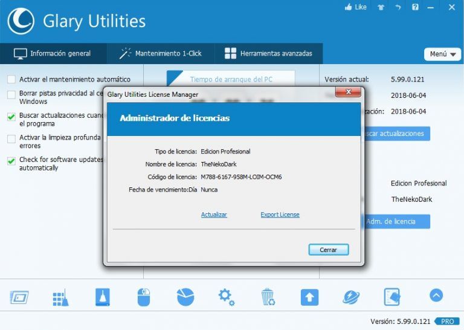
Task: Click Versión actual value 5.99.0.121
Action: point(407,79)
